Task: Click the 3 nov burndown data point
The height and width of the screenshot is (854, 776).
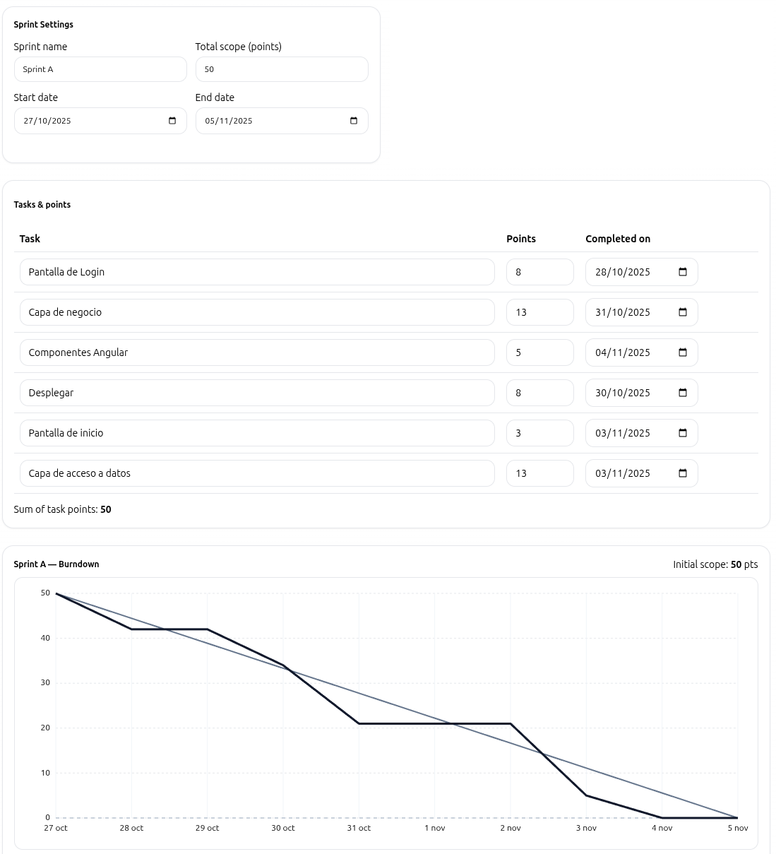Action: (x=586, y=795)
